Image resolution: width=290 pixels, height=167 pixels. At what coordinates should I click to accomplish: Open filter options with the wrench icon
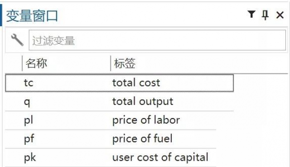[17, 40]
